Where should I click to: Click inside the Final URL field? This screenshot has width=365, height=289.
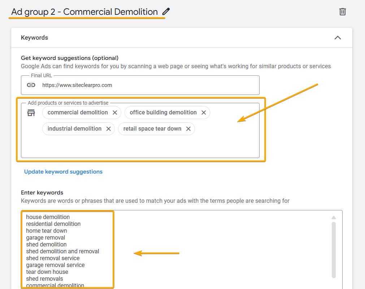[144, 85]
